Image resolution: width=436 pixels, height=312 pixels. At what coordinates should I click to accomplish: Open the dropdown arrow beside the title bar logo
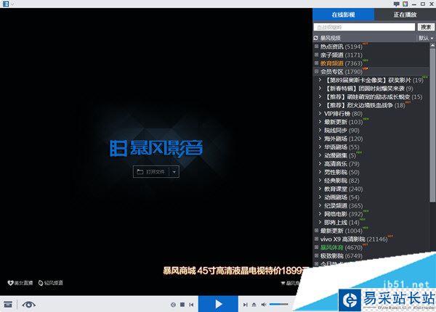click(x=12, y=4)
